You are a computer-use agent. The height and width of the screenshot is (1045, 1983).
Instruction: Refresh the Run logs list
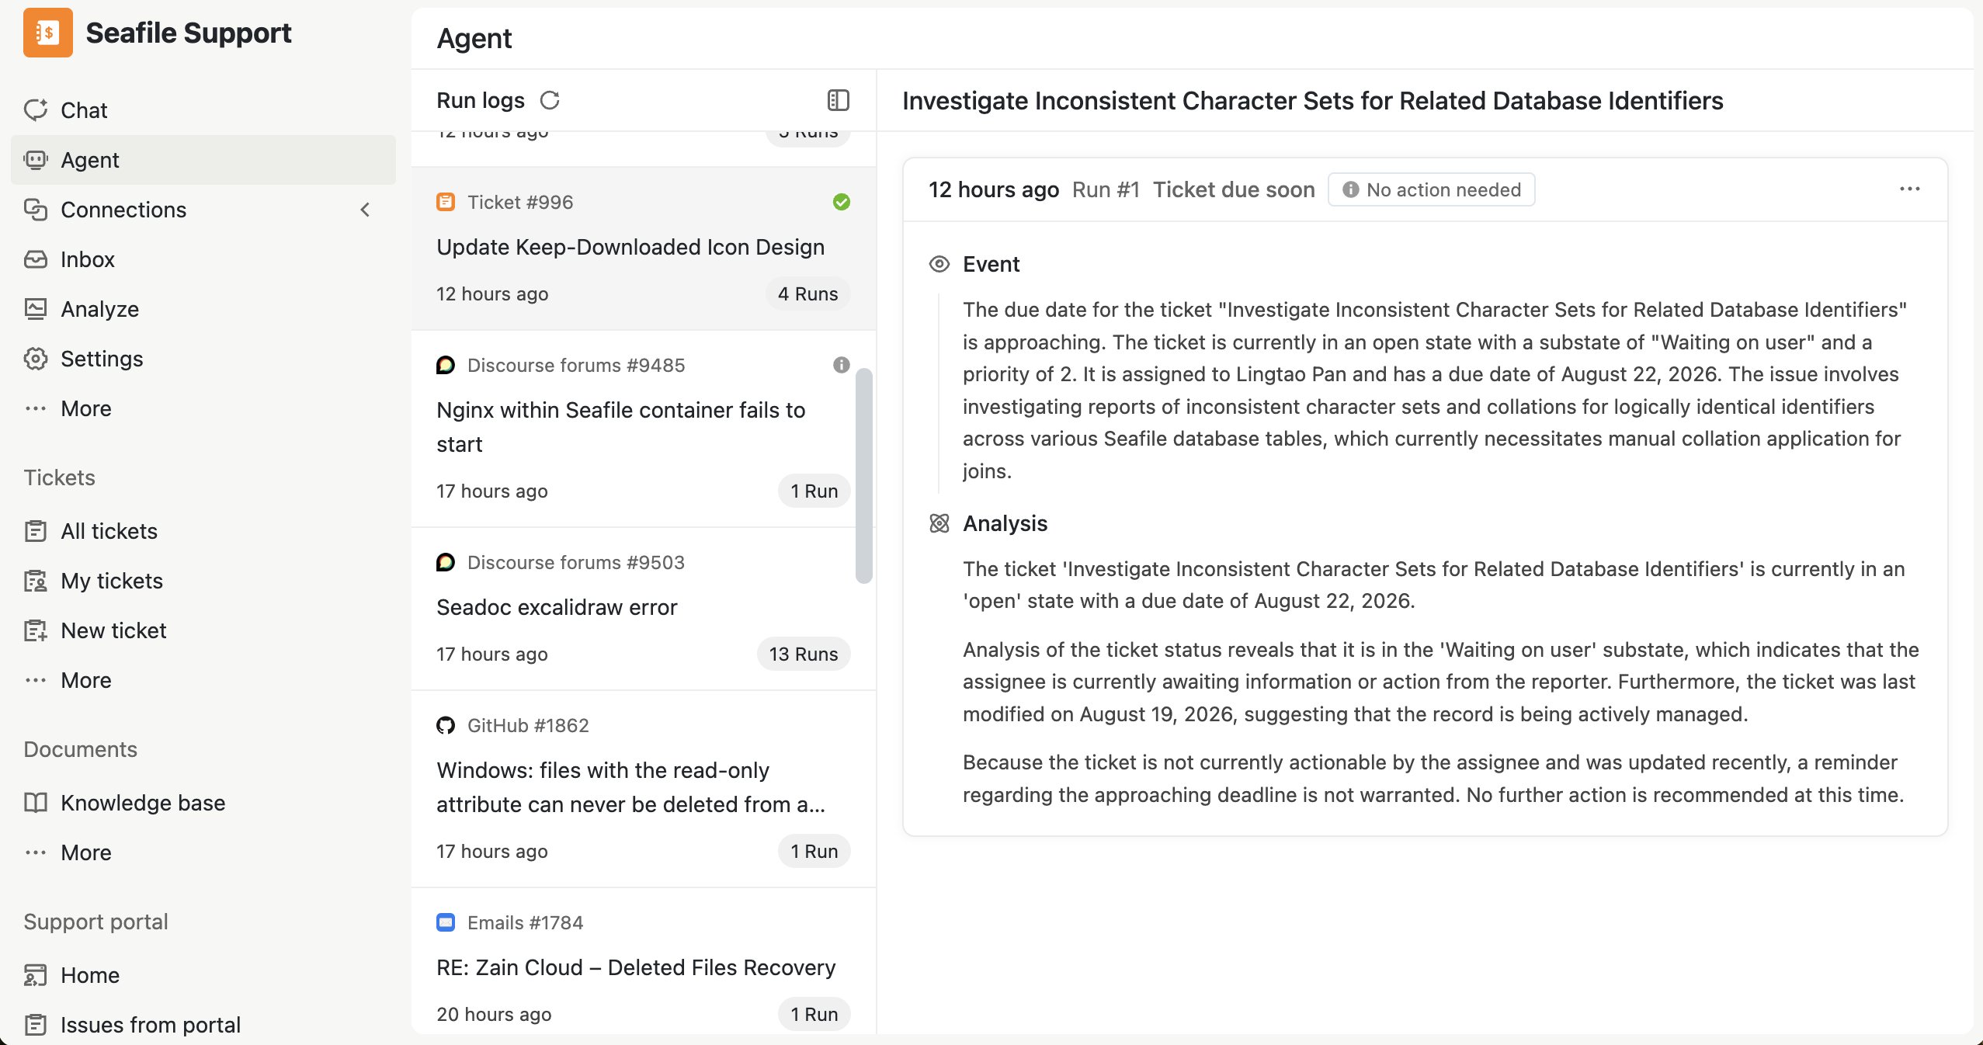(x=550, y=100)
